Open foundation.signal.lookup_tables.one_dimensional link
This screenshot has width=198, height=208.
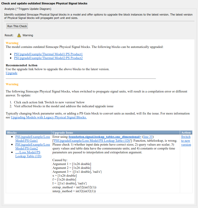[105, 137]
